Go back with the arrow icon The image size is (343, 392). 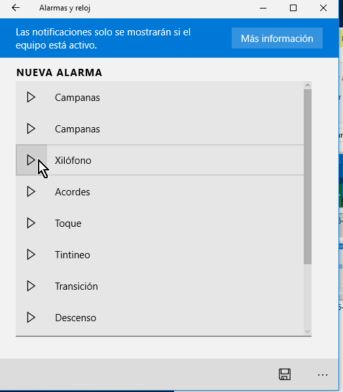(16, 8)
